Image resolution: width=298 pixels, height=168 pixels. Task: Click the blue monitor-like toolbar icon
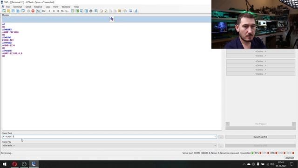(130, 11)
